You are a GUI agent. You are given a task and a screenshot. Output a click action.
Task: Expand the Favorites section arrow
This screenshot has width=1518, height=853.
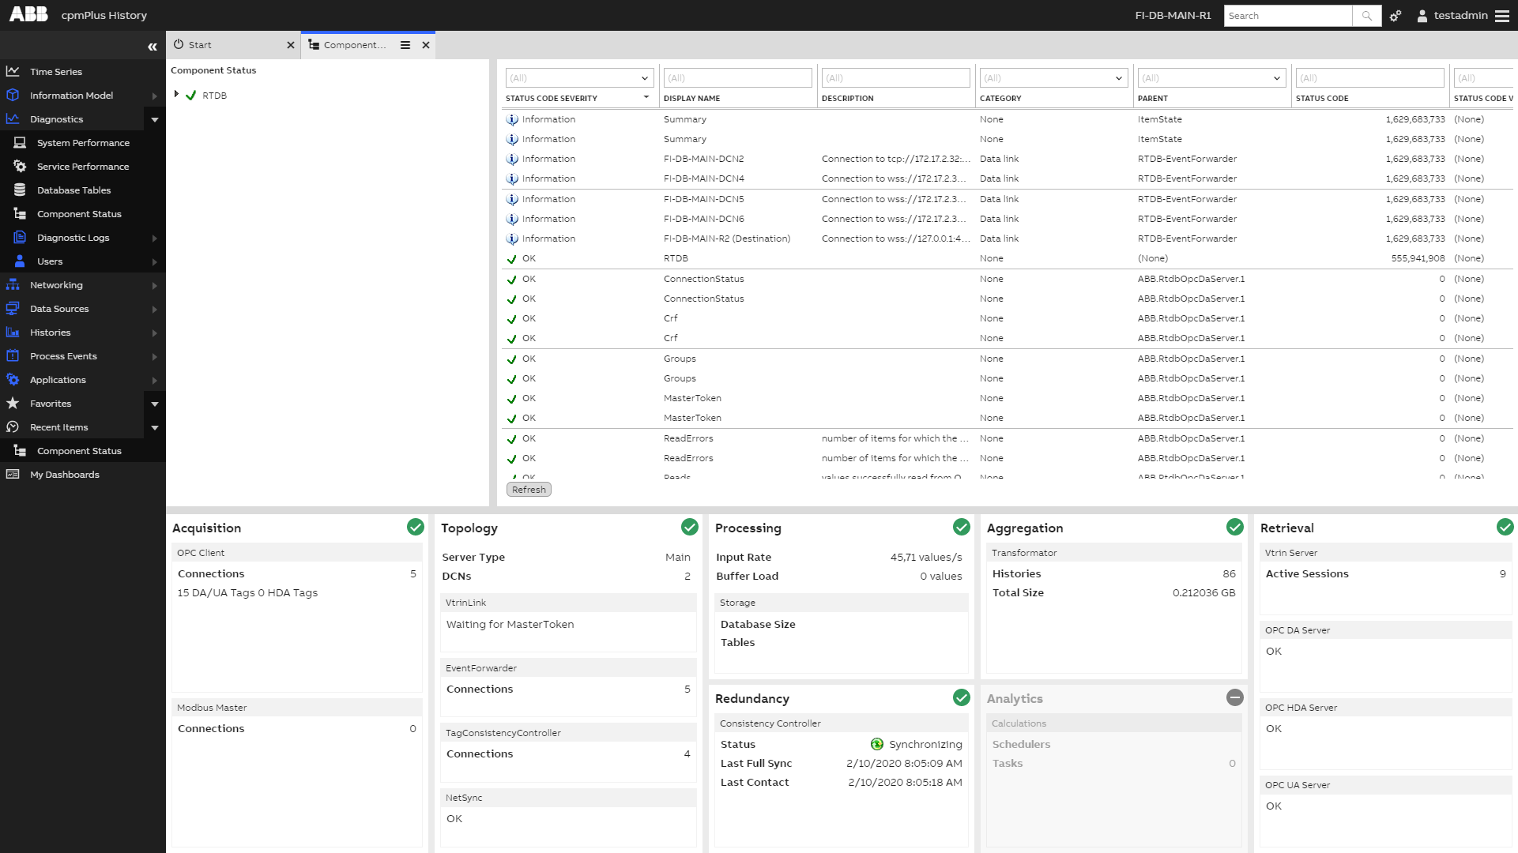click(x=155, y=404)
